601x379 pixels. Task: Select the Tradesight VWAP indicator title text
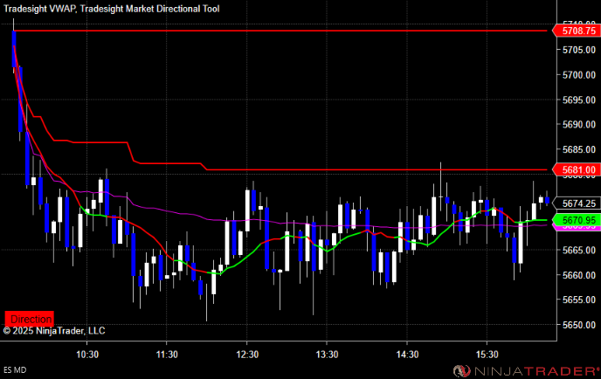click(39, 9)
